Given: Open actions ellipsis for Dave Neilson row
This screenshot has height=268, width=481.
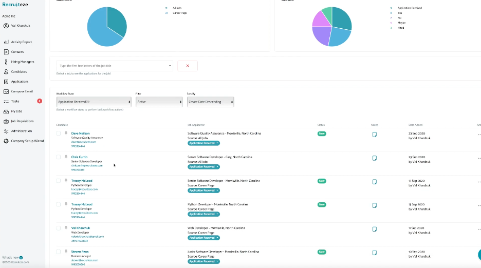Looking at the screenshot, I should point(479,135).
